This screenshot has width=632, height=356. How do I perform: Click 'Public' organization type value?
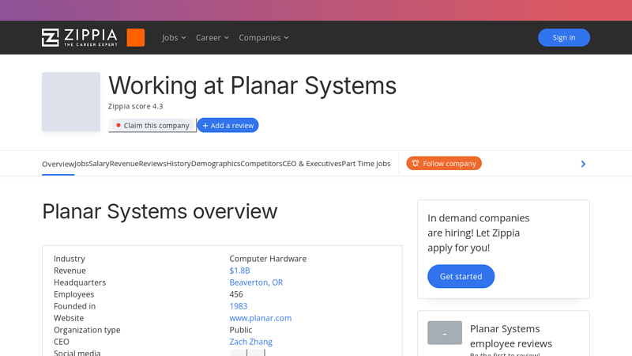pos(241,330)
